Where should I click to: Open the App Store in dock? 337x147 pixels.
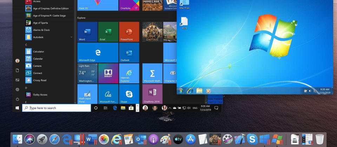click(x=190, y=139)
